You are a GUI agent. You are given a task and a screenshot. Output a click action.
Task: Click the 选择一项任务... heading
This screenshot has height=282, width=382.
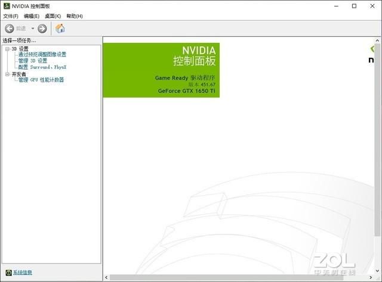(19, 40)
